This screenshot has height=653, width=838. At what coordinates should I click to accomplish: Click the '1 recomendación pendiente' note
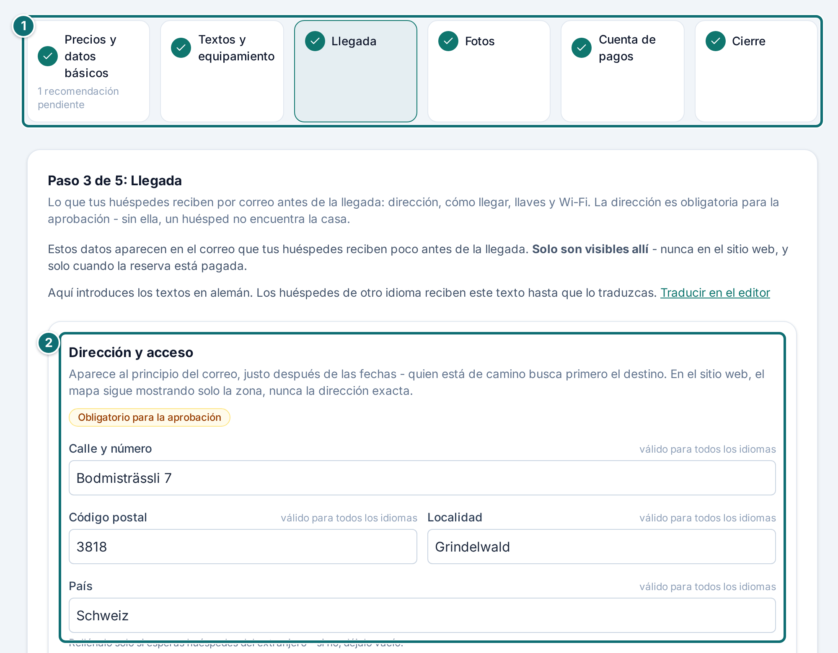tap(78, 98)
